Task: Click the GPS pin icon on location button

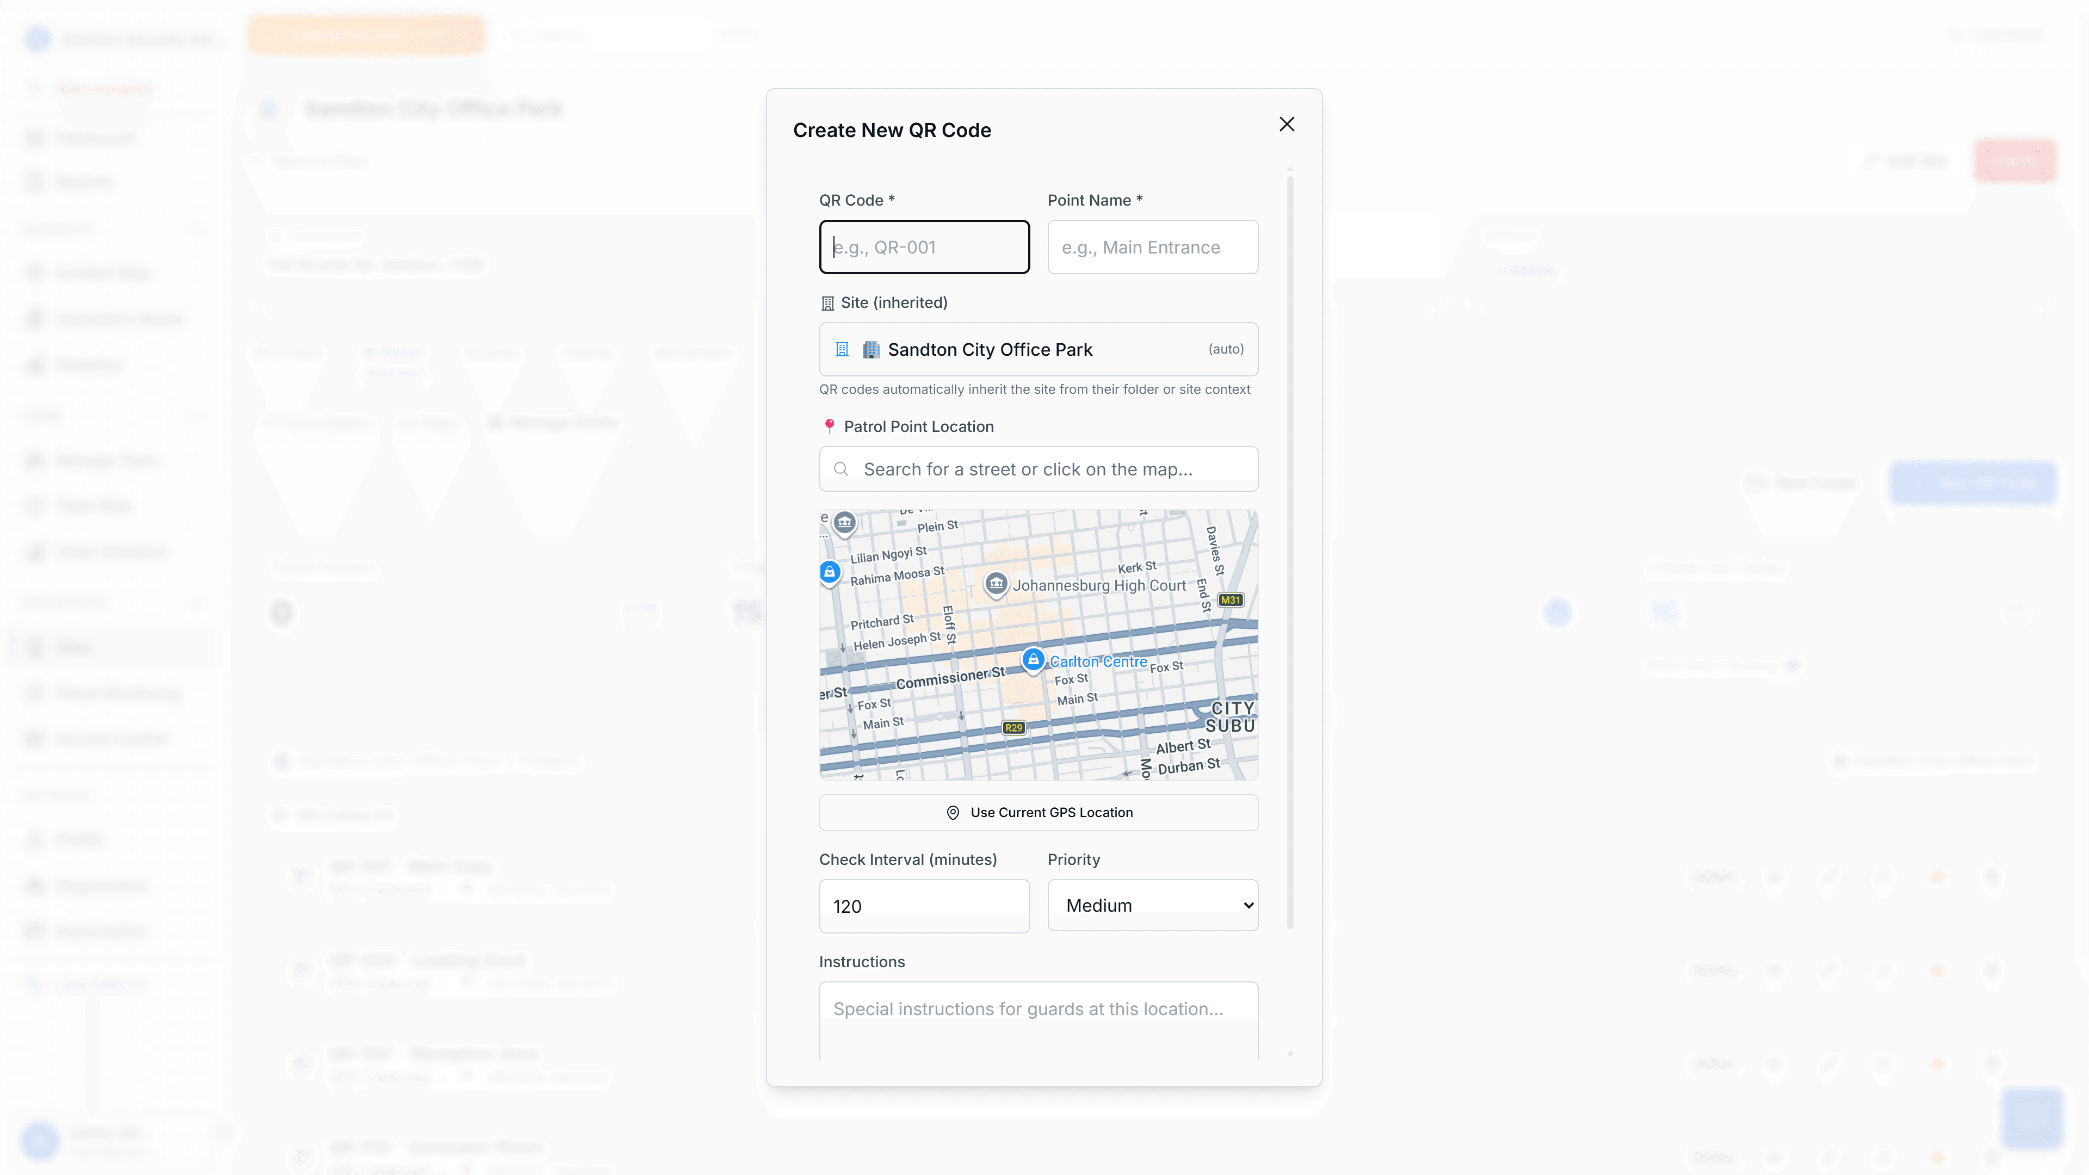Action: coord(953,813)
